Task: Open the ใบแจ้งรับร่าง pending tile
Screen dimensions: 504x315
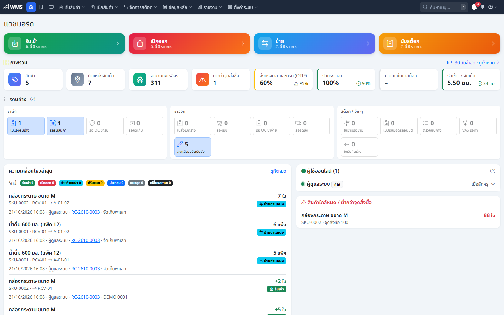Action: [26, 126]
